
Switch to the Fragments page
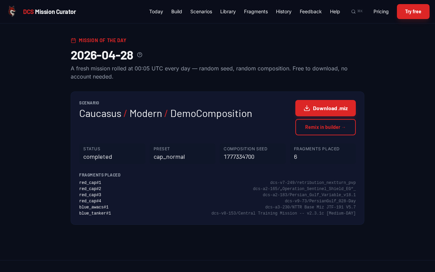click(x=256, y=12)
